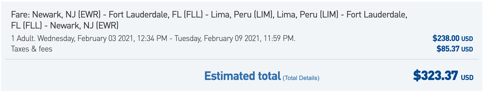Screen dimensions: 484x93
Task: Click the first 'Lima, Peru (LIM)' destination
Action: coord(241,15)
